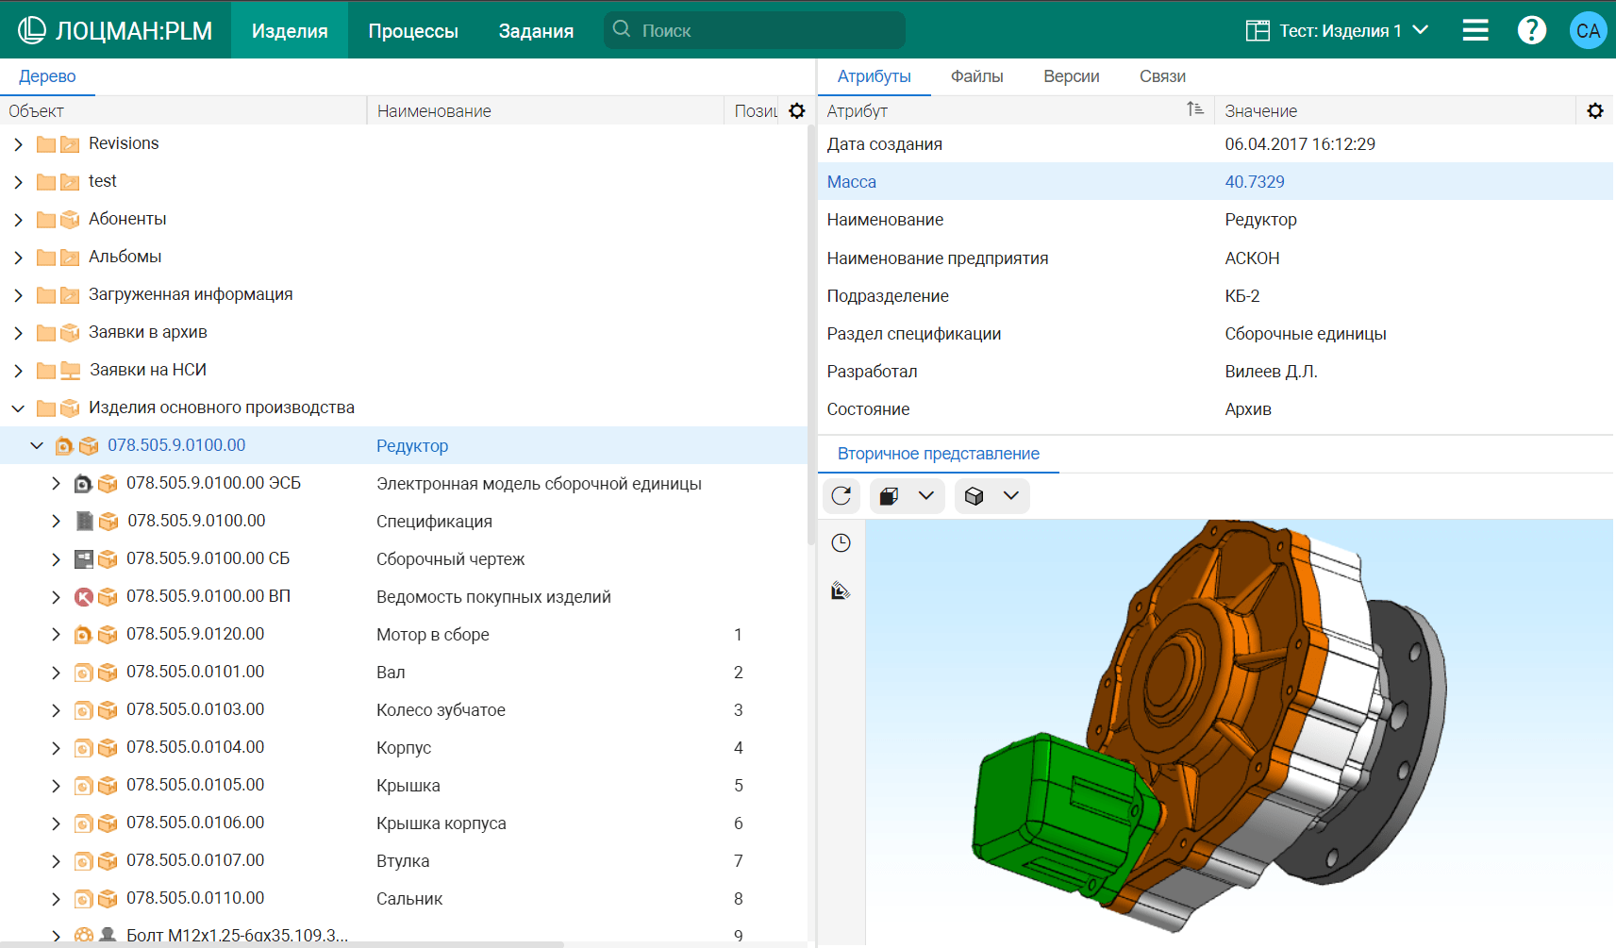Select the Разработал attribute row
This screenshot has width=1616, height=948.
1216,372
